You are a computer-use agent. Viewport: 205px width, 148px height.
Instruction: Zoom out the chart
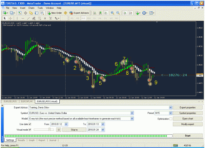click(x=118, y=13)
